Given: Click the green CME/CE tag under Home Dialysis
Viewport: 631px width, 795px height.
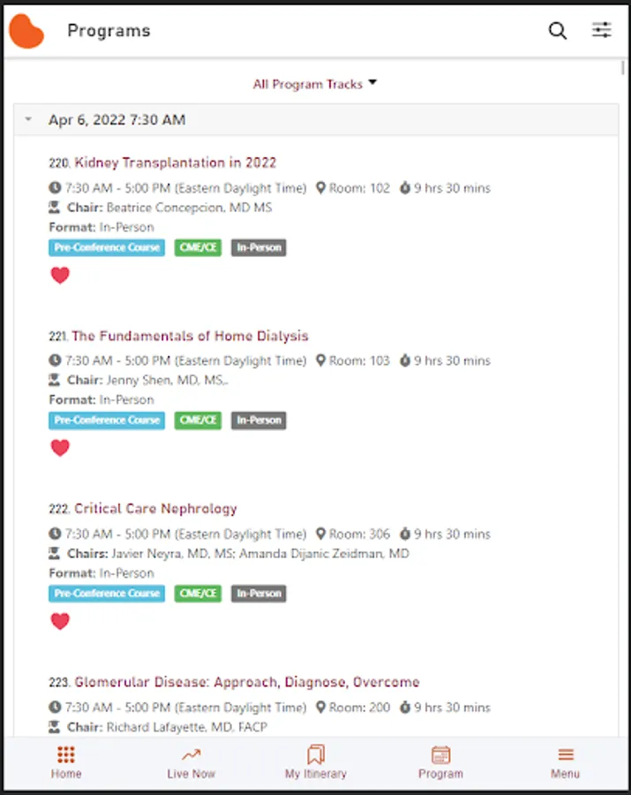Looking at the screenshot, I should click(198, 420).
